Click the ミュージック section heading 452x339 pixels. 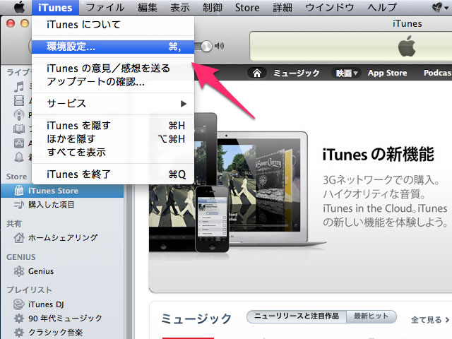click(x=196, y=319)
